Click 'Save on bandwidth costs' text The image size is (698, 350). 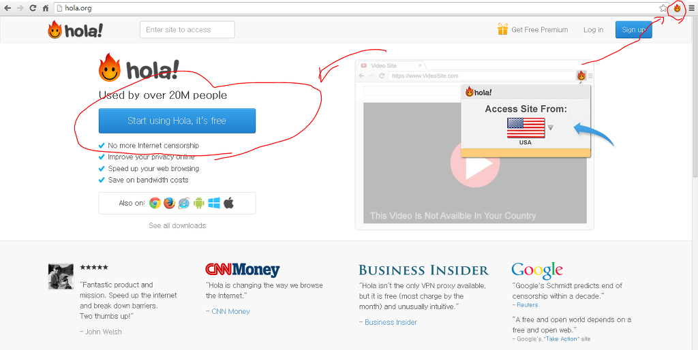click(148, 180)
